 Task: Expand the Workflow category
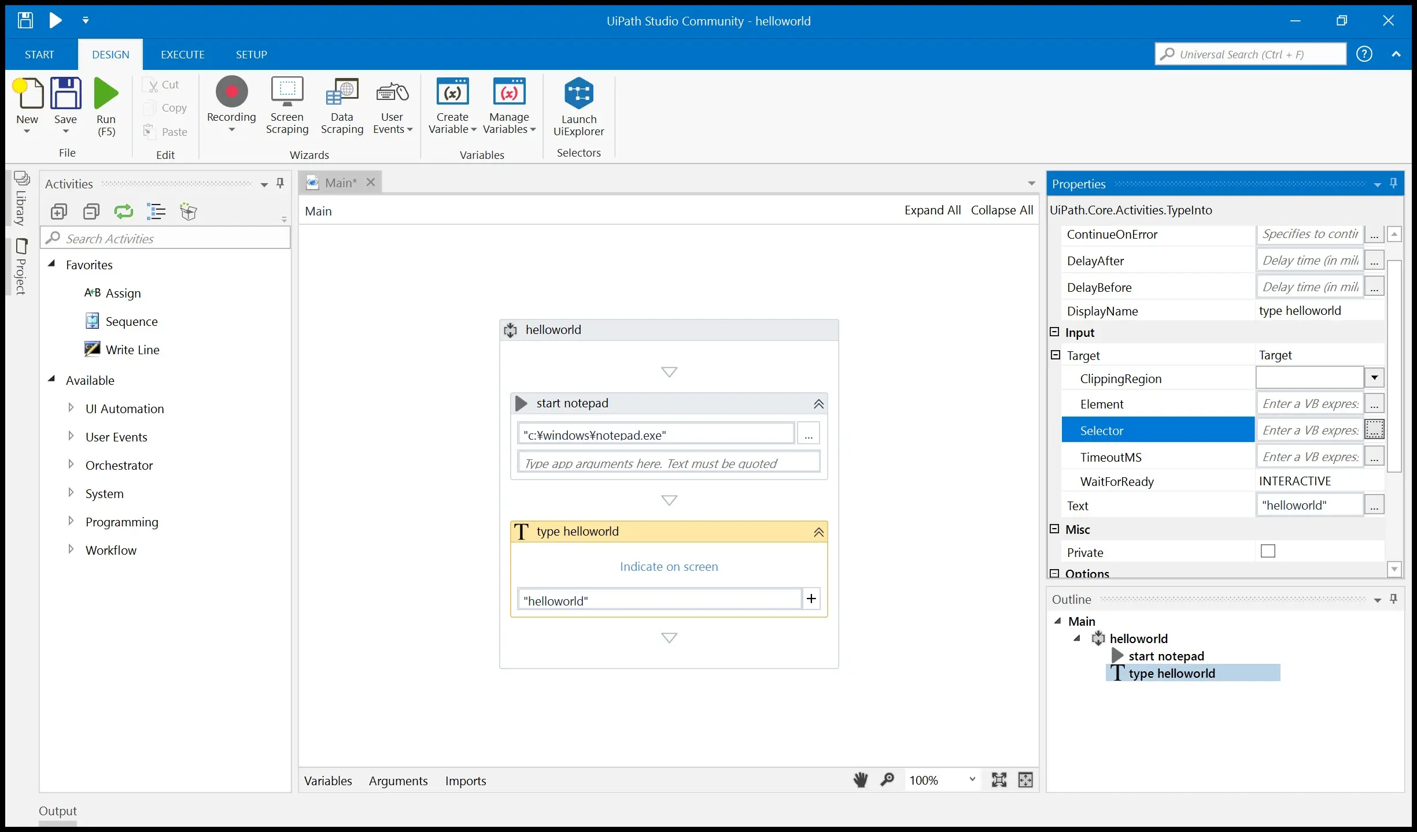(x=71, y=549)
